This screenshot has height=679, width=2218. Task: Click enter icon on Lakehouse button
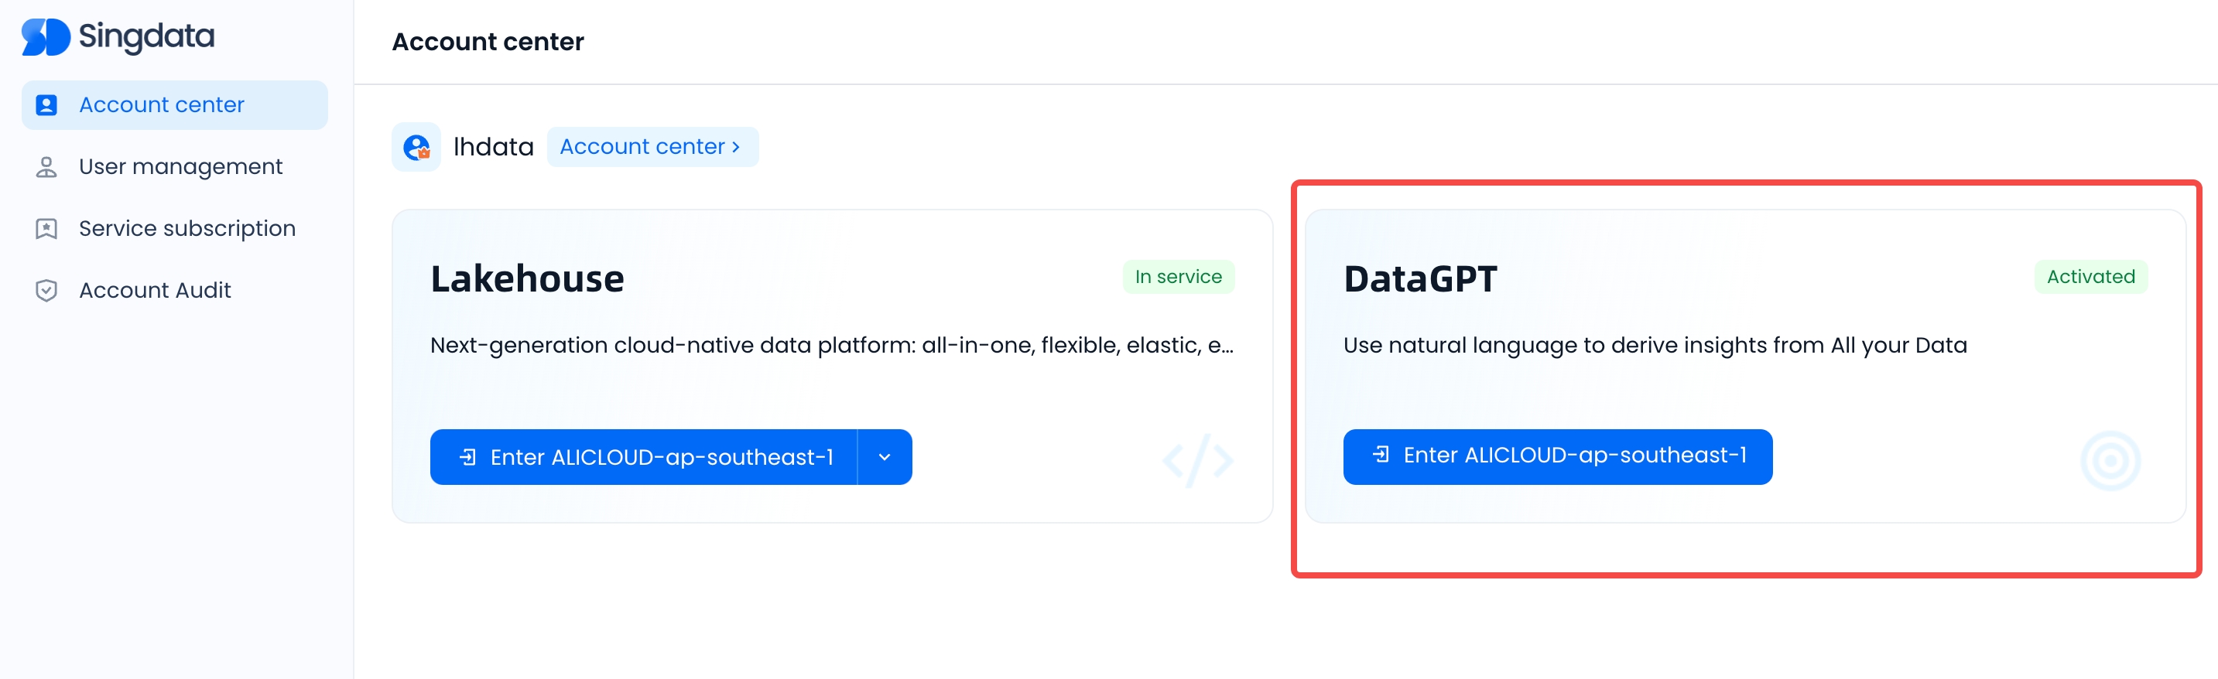point(467,457)
